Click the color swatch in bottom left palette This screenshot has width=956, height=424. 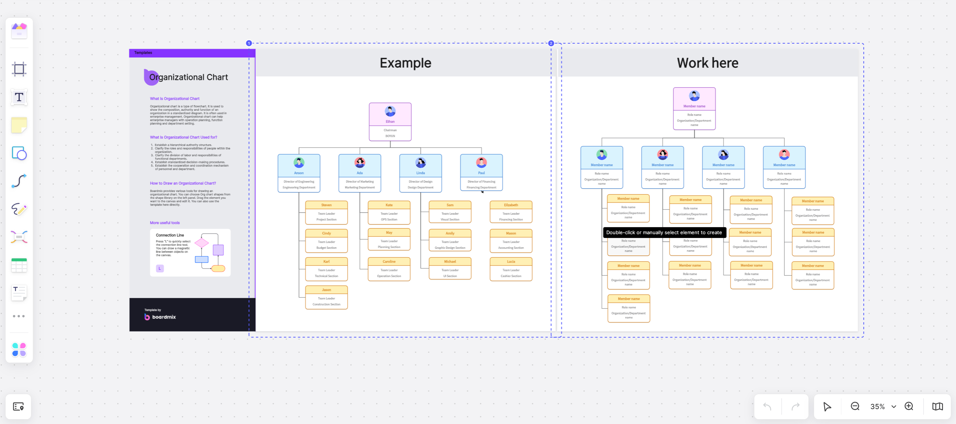(x=19, y=350)
